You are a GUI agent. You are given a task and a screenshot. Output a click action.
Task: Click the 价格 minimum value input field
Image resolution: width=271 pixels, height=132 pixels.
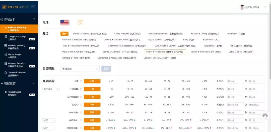(x=235, y=81)
